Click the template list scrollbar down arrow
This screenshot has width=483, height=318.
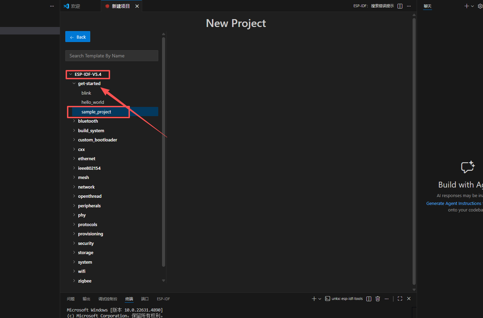(x=163, y=280)
